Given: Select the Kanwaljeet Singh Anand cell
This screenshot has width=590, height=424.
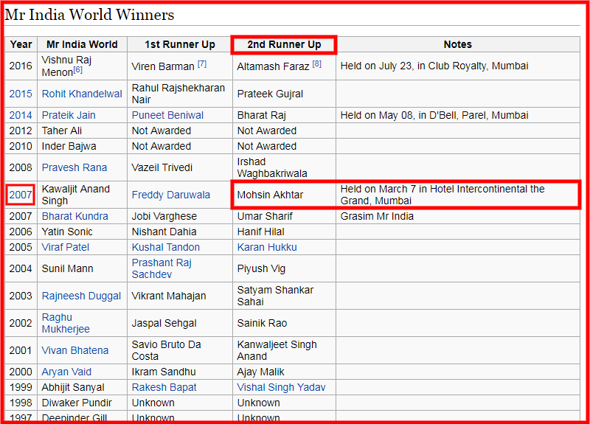Looking at the screenshot, I should point(284,351).
